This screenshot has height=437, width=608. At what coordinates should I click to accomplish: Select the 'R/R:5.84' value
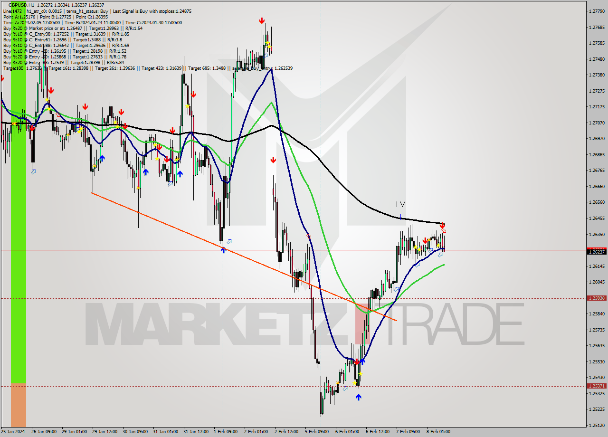click(x=115, y=62)
